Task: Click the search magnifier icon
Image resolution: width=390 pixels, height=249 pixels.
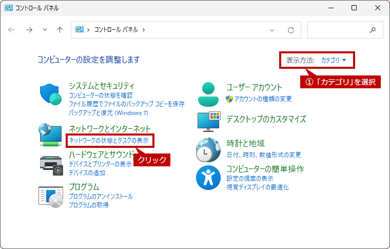Action: click(x=373, y=30)
